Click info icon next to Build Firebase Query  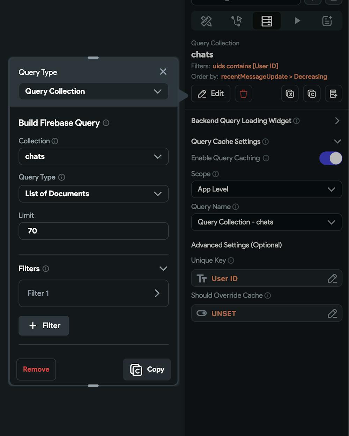106,123
